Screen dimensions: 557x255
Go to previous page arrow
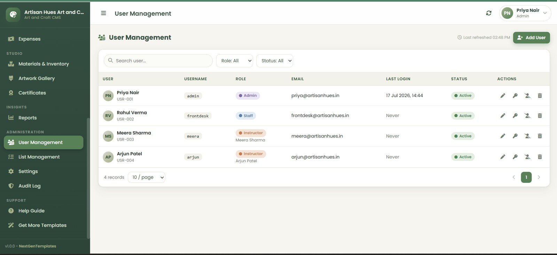(x=513, y=177)
